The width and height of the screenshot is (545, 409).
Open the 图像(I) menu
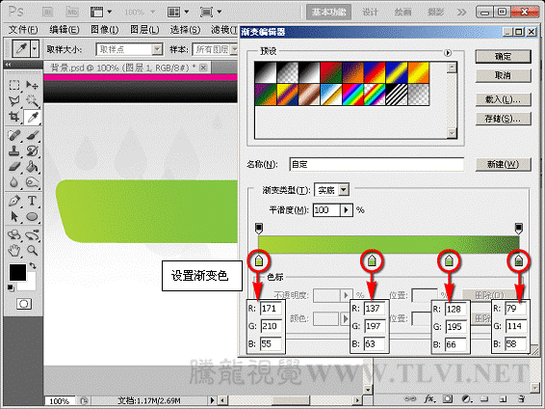(105, 30)
